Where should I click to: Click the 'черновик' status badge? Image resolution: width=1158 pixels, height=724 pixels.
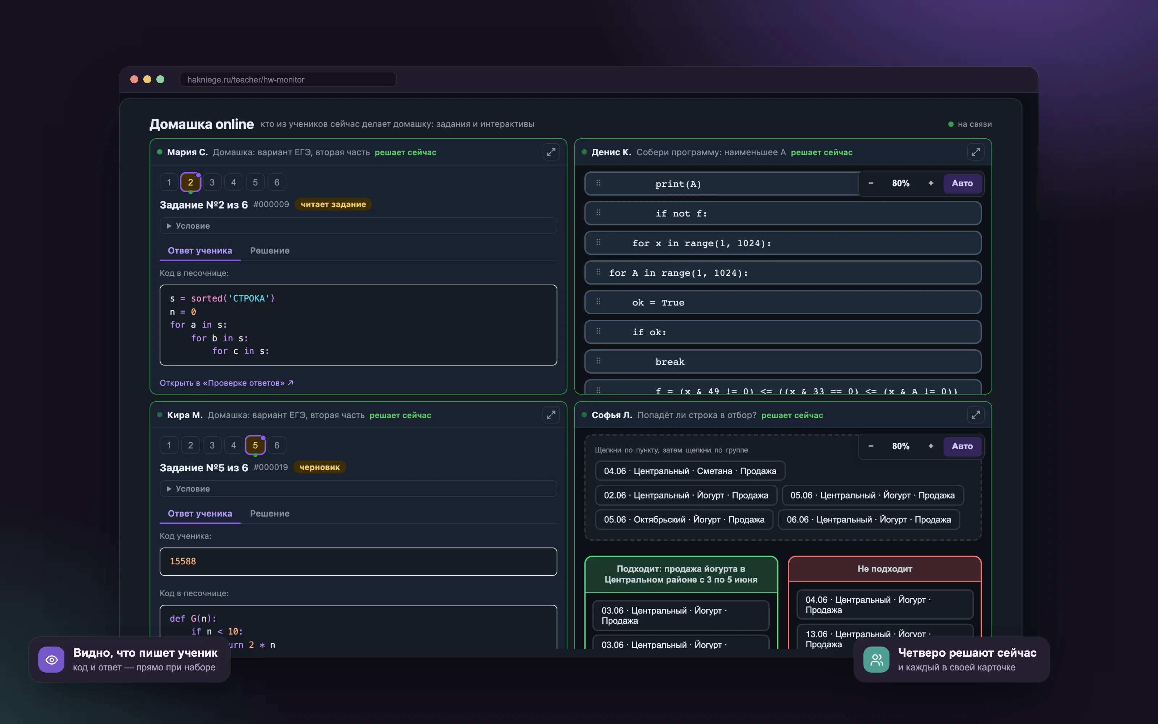[320, 467]
